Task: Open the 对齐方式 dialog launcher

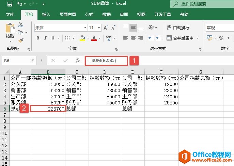Action: 200,49
